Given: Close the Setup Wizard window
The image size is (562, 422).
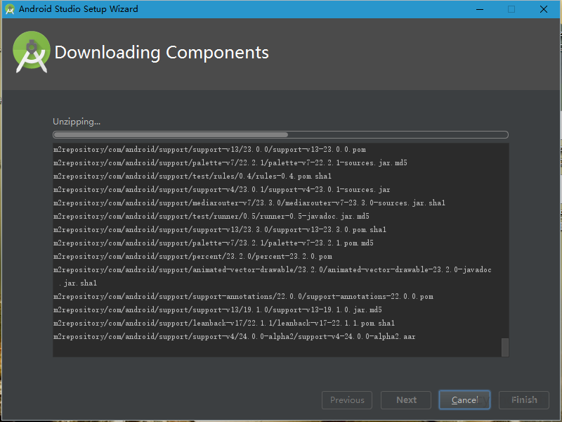Looking at the screenshot, I should (x=544, y=9).
